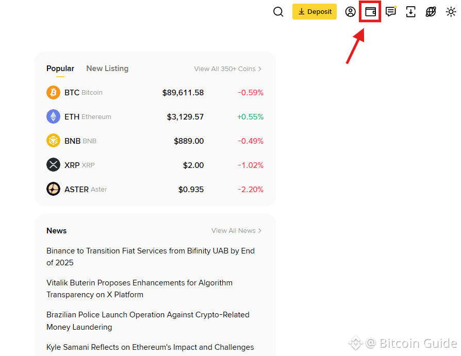Open the globe language icon
Viewport: 461px width, 356px height.
pos(431,12)
